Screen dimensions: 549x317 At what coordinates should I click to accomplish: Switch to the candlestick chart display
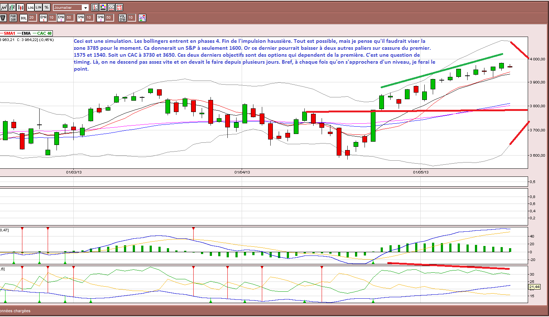tap(21, 7)
